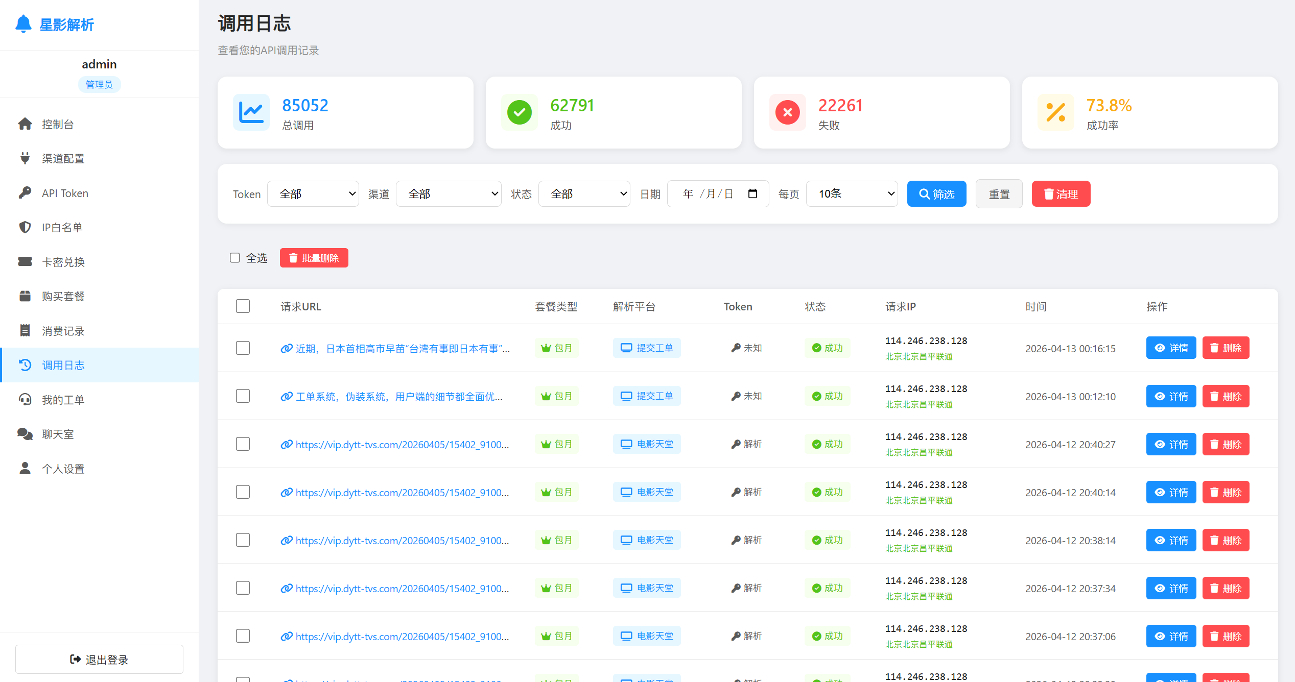This screenshot has width=1295, height=682.
Task: Click the key icon for API Token
Action: [x=25, y=193]
